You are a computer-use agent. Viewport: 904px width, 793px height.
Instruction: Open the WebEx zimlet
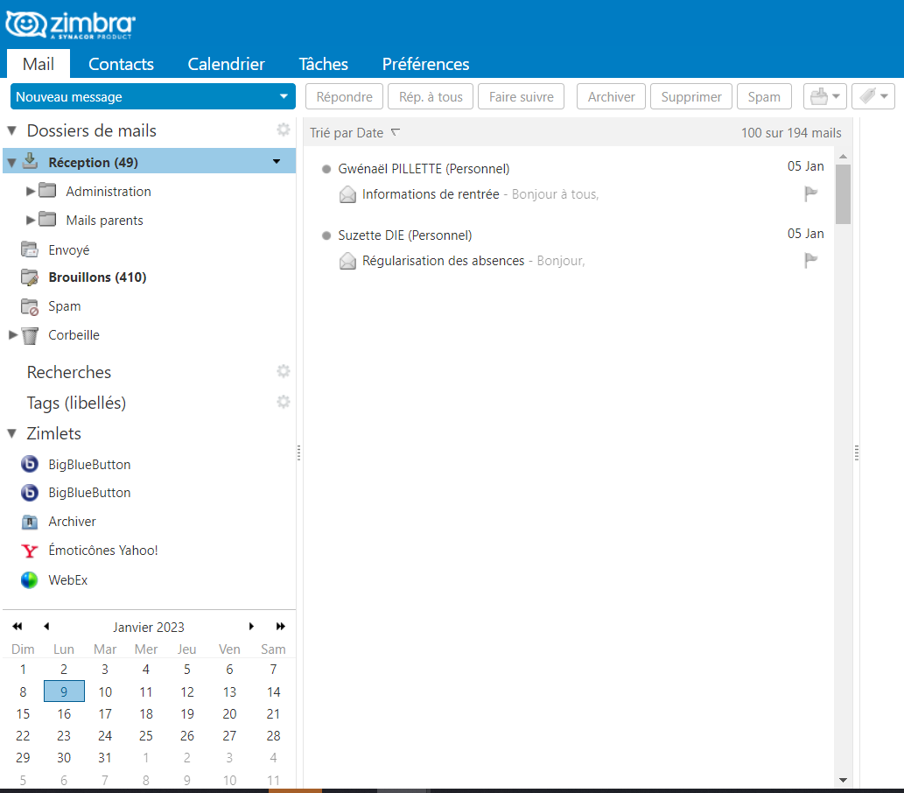67,580
